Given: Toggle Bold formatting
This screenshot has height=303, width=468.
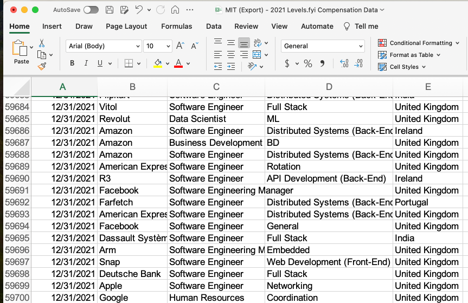Looking at the screenshot, I should (x=72, y=63).
